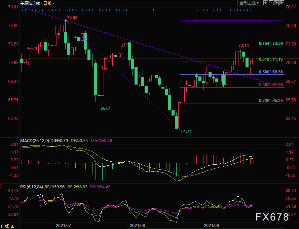Select the 0.236 \ 65.34 Fibonacci level label

[x=271, y=101]
